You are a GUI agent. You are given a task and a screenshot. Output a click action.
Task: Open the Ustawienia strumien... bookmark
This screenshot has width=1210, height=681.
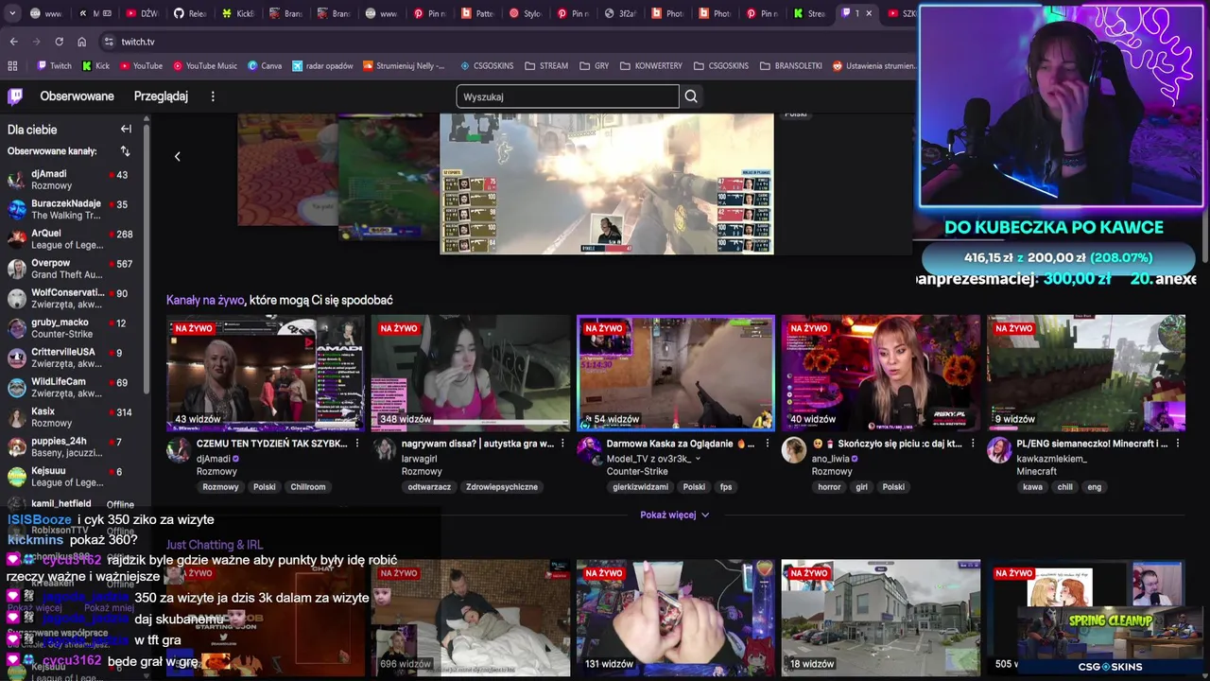point(873,66)
